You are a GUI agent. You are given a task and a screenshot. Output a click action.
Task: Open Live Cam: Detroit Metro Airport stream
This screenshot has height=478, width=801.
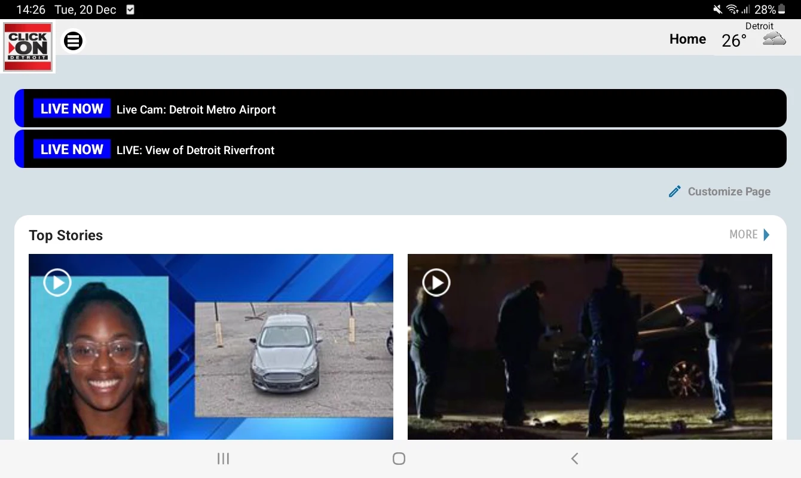(x=195, y=109)
